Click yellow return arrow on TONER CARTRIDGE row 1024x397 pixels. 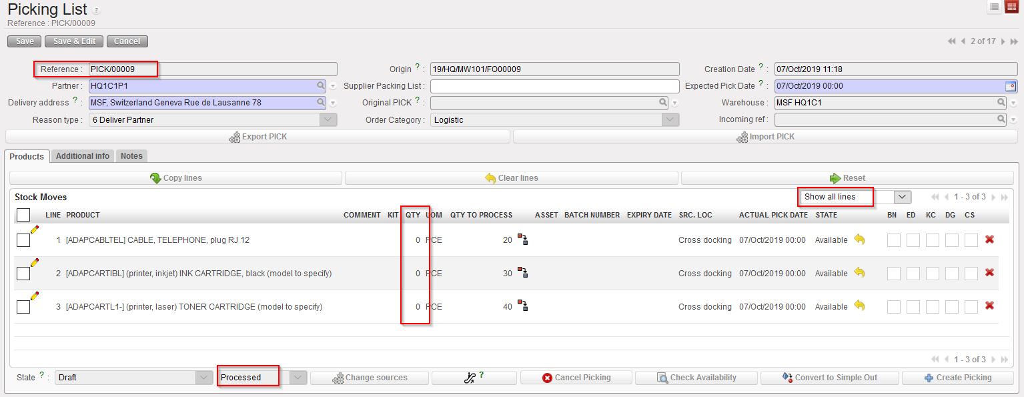coord(859,306)
